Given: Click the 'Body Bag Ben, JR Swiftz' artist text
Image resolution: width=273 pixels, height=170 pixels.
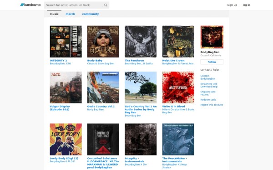Looking at the screenshot, I should [x=139, y=63].
